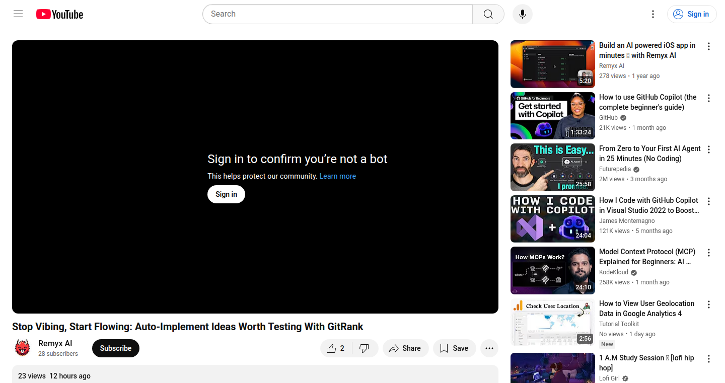Click the 258K views 1 month ago text

634,282
